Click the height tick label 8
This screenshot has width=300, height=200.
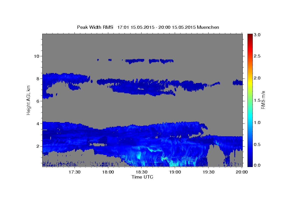click(38, 78)
